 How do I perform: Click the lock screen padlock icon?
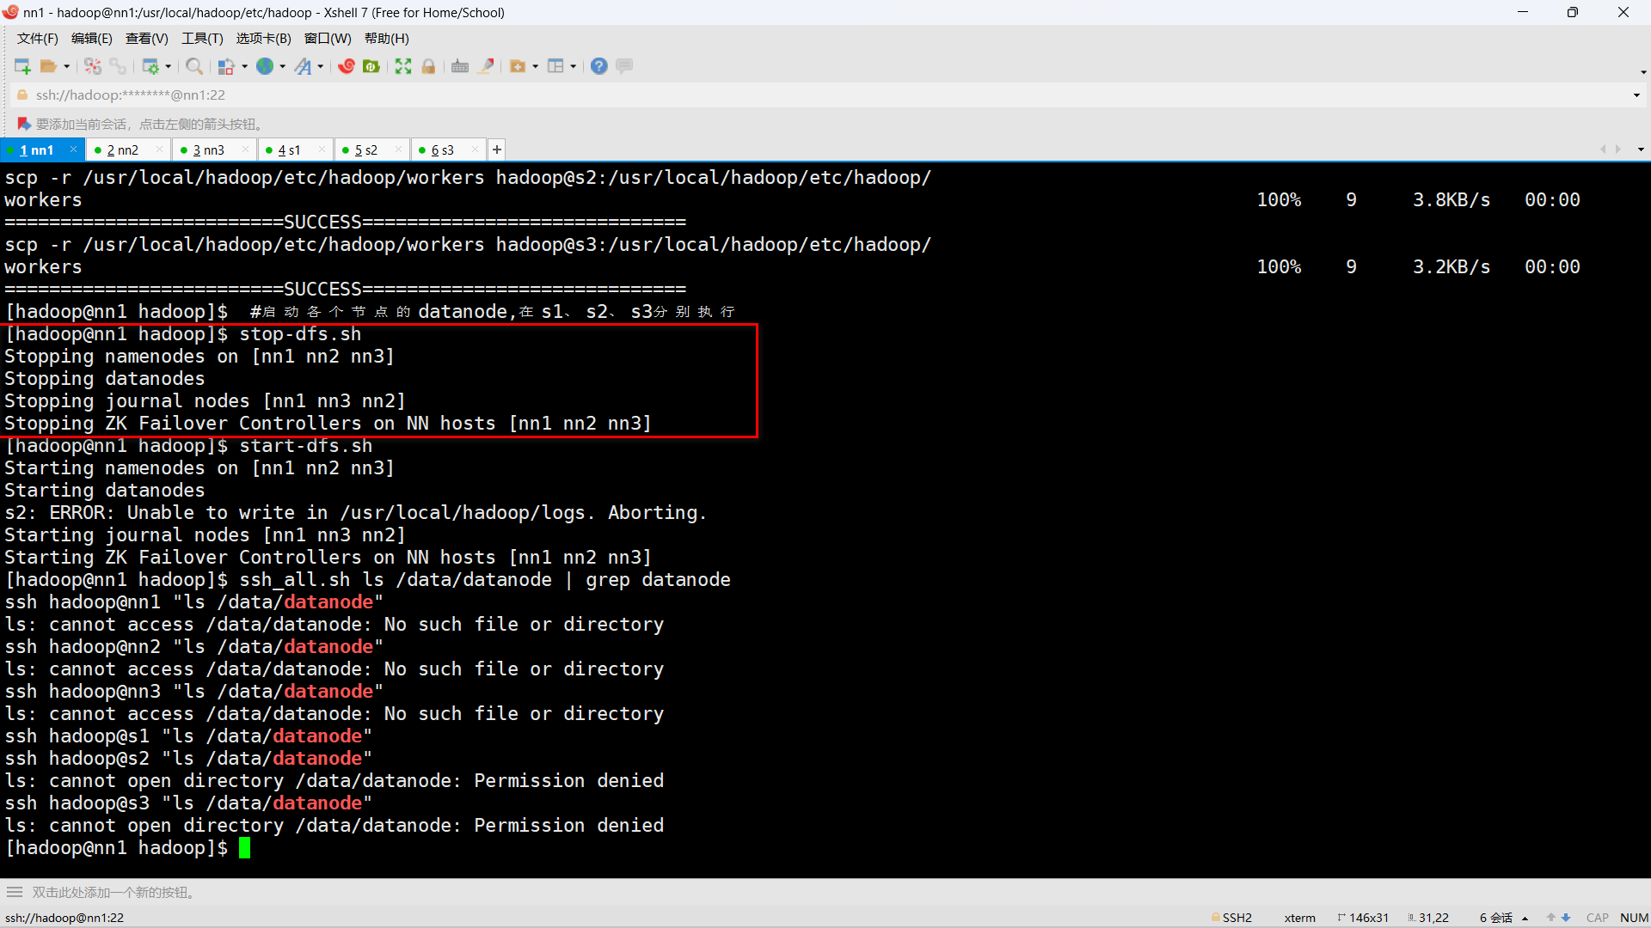(x=428, y=66)
